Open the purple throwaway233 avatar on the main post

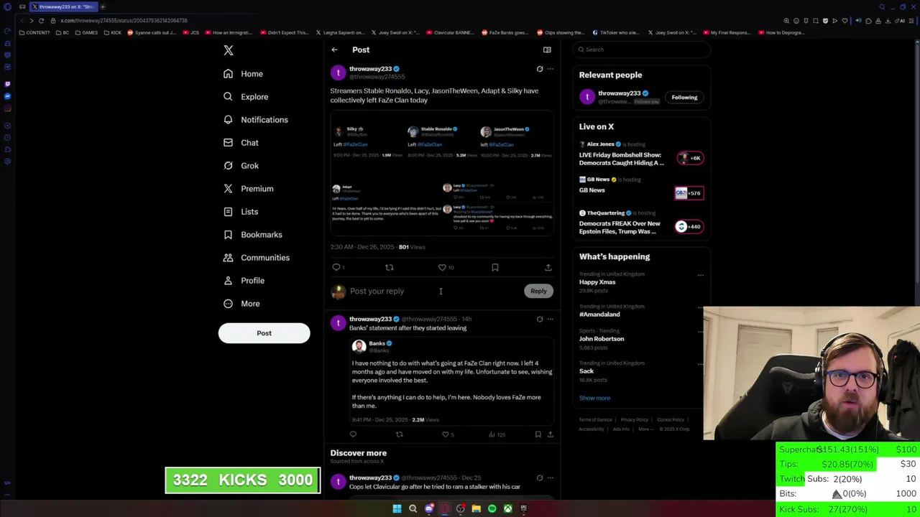point(338,73)
